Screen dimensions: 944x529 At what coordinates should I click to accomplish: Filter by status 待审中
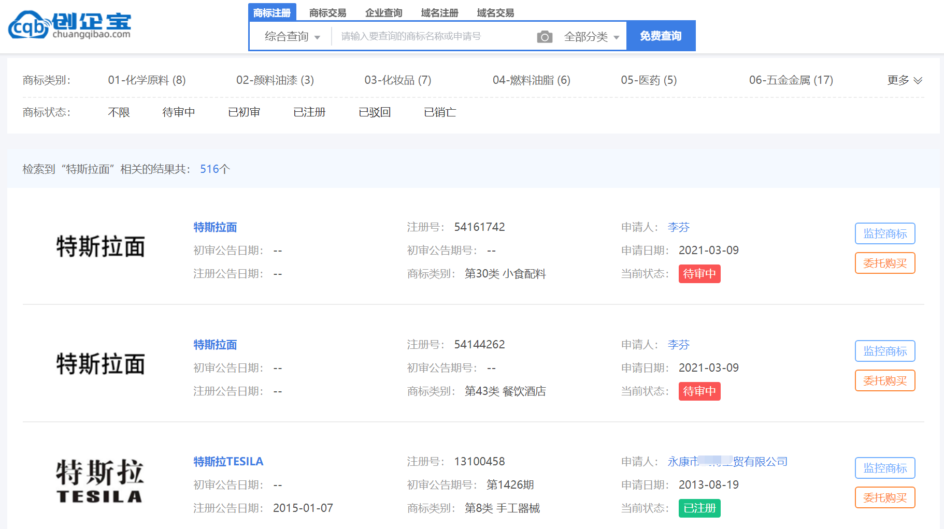(178, 112)
